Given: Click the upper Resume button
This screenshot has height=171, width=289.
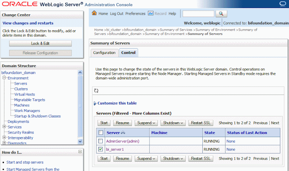Looking at the screenshot, I should 122,123.
